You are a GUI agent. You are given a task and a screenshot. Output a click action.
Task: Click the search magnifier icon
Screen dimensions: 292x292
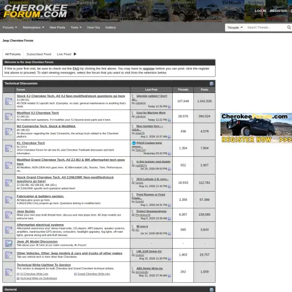pyautogui.click(x=289, y=27)
